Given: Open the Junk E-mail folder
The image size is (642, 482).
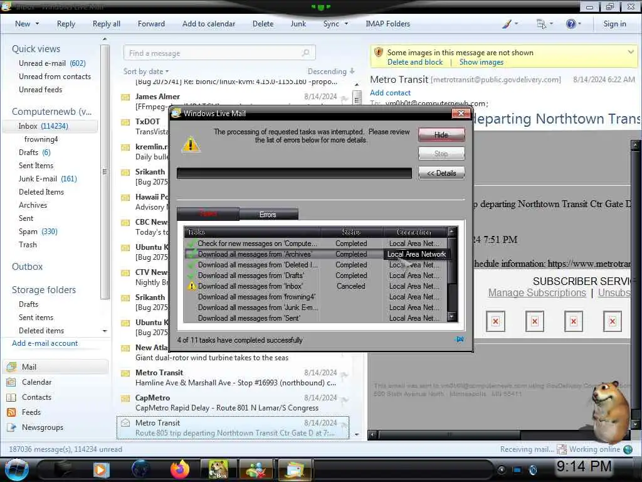Looking at the screenshot, I should pos(48,179).
